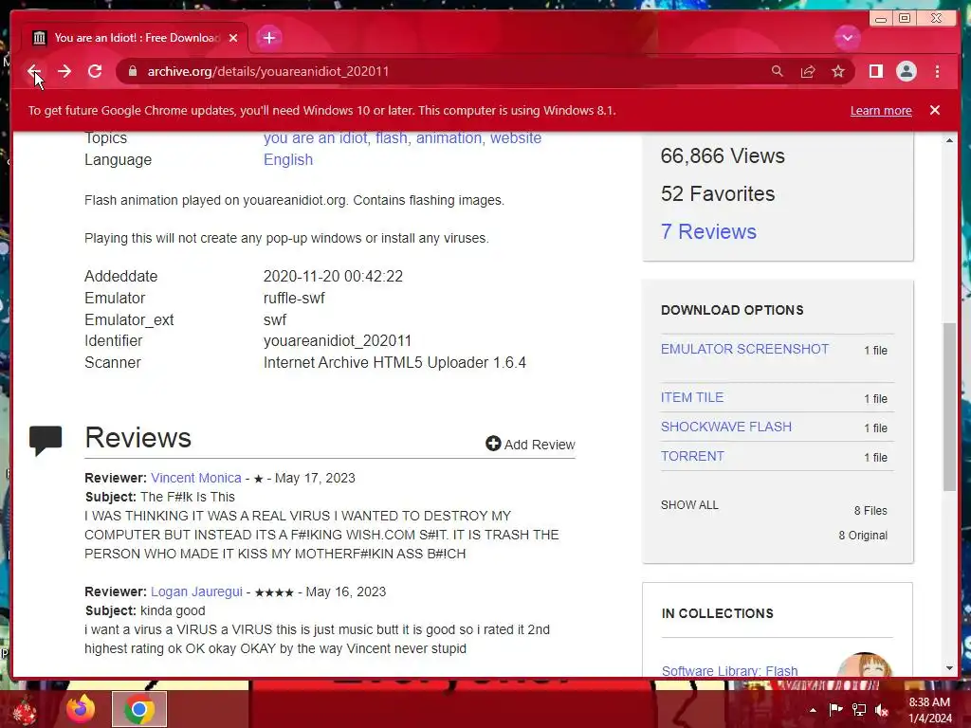The width and height of the screenshot is (971, 728).
Task: Open the Start button ornament icon
Action: 25,710
